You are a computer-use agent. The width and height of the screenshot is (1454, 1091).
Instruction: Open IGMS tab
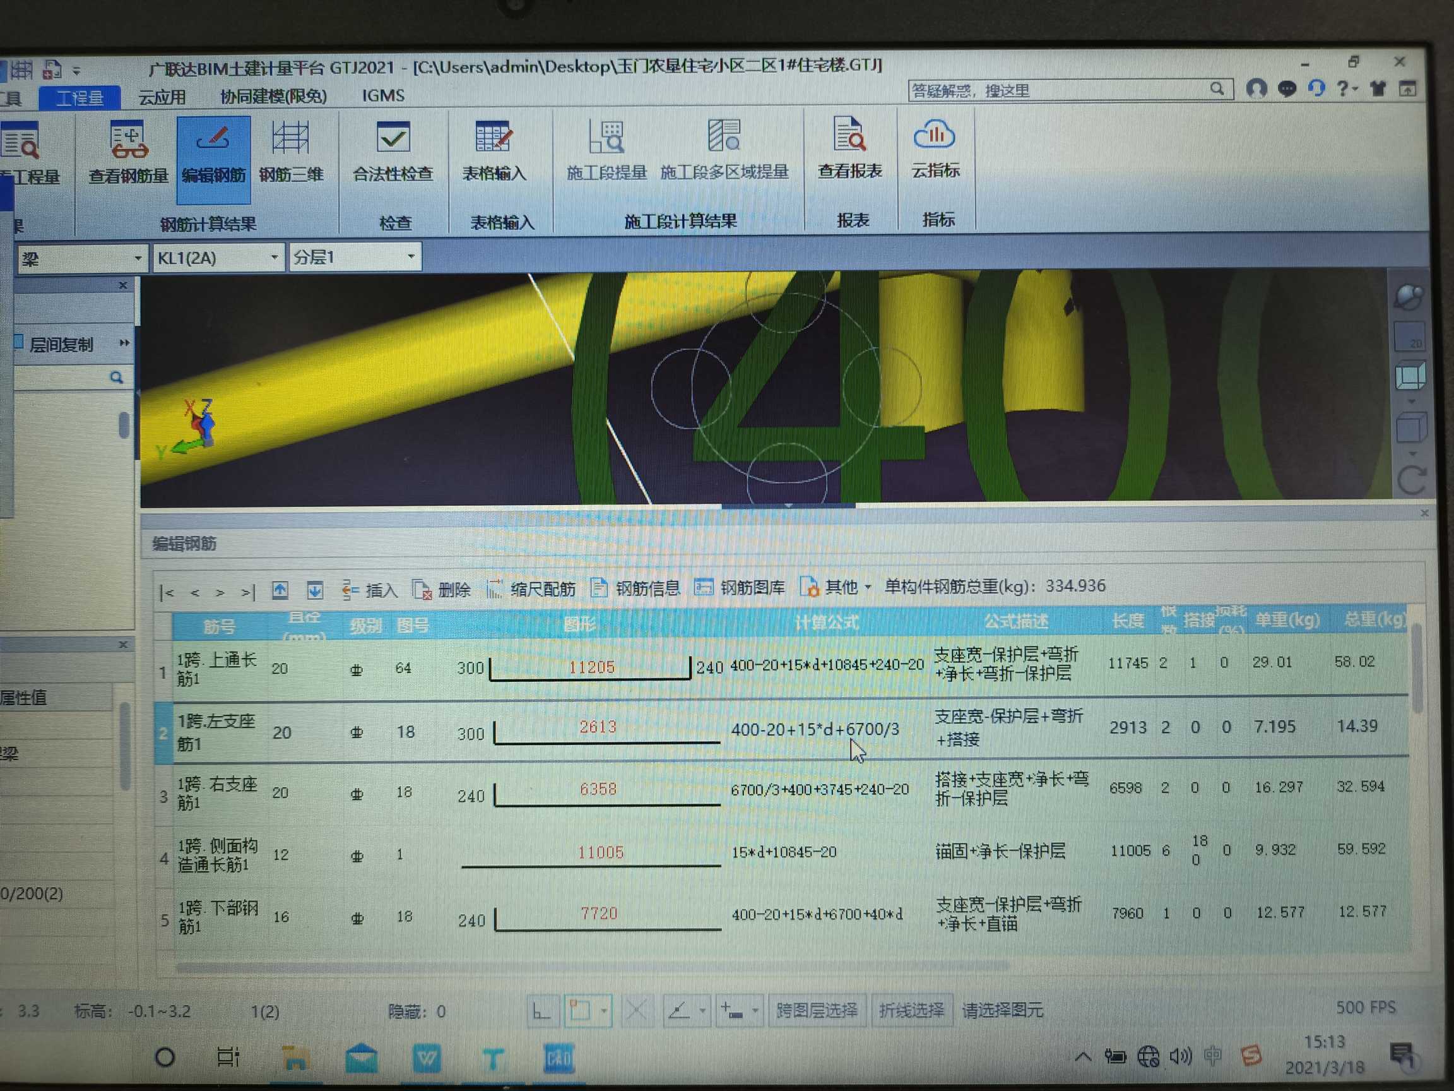pos(383,96)
